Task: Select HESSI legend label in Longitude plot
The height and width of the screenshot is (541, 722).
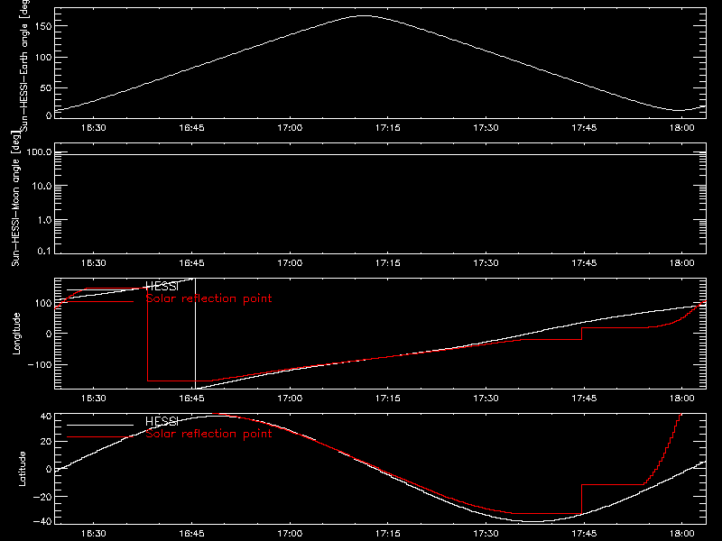Action: (162, 286)
